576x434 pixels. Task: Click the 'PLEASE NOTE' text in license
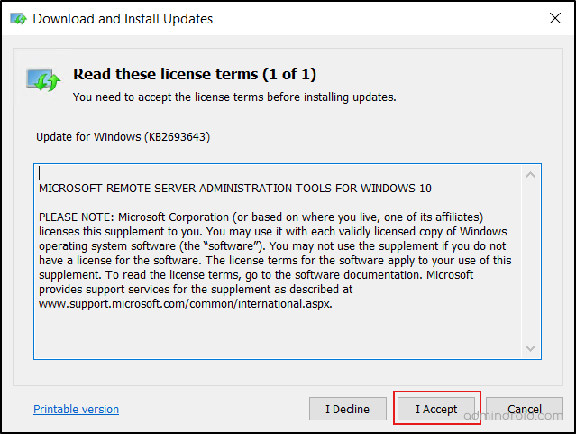point(79,217)
